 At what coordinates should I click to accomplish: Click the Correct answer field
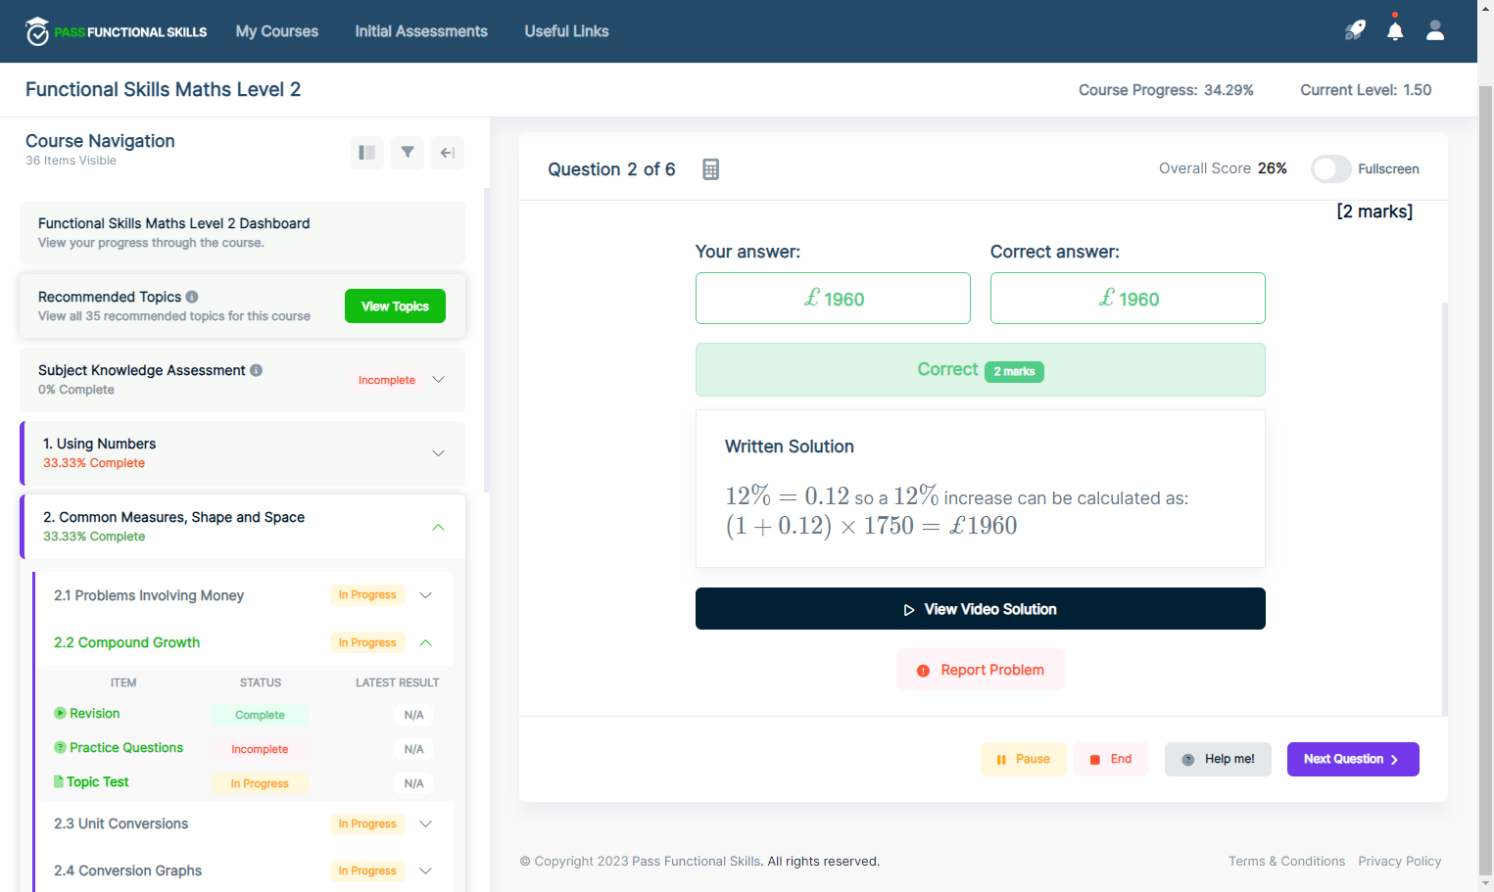1128,299
